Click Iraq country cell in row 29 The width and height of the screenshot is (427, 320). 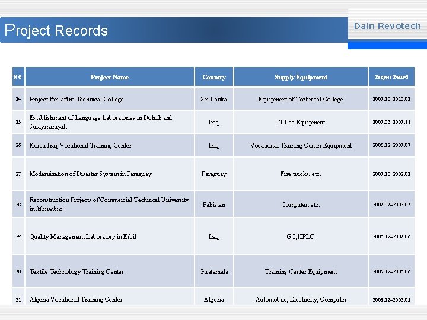(x=214, y=236)
